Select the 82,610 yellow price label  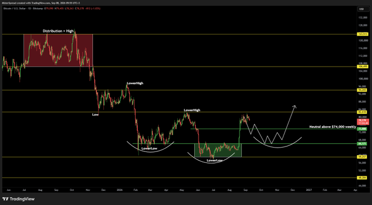pyautogui.click(x=363, y=112)
